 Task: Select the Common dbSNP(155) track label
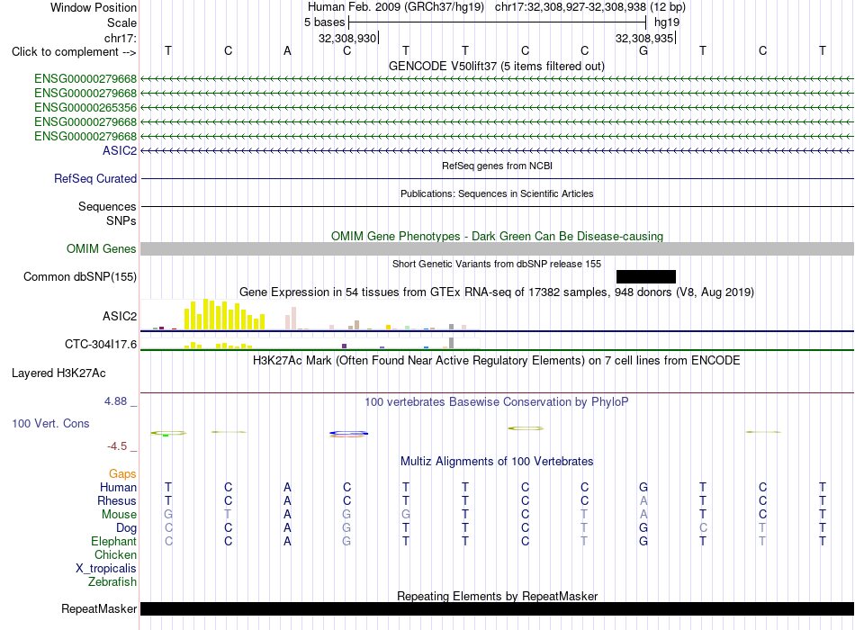coord(80,276)
